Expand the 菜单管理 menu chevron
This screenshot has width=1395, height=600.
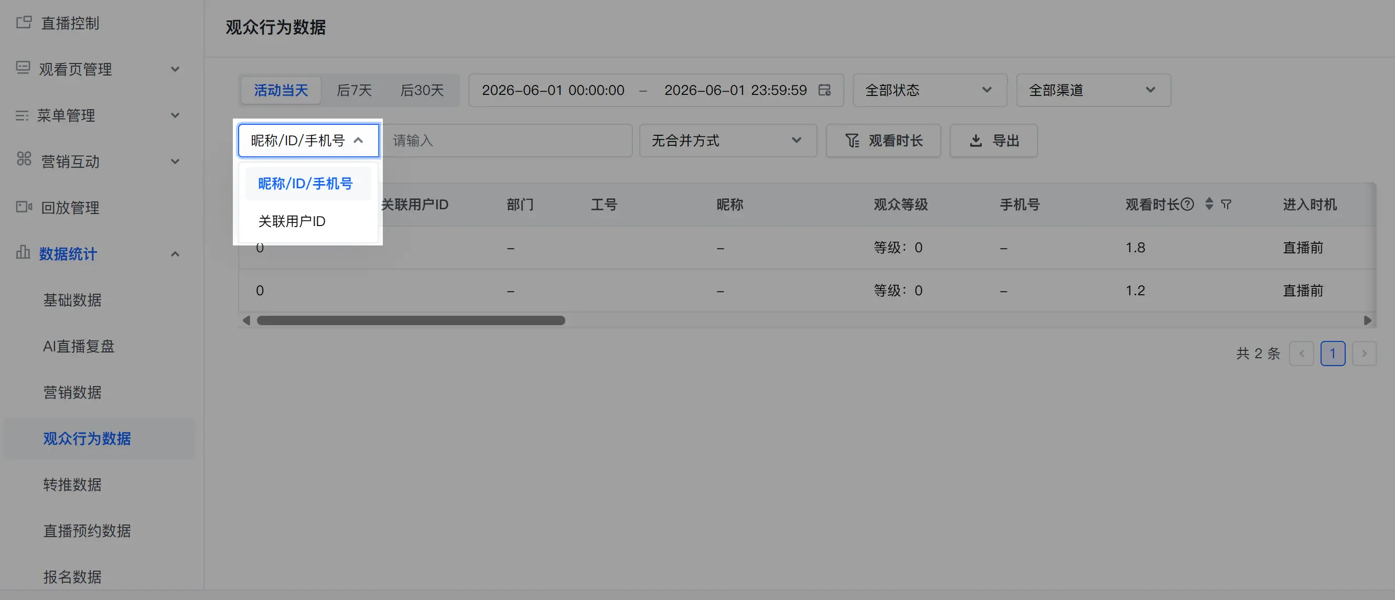[x=175, y=115]
